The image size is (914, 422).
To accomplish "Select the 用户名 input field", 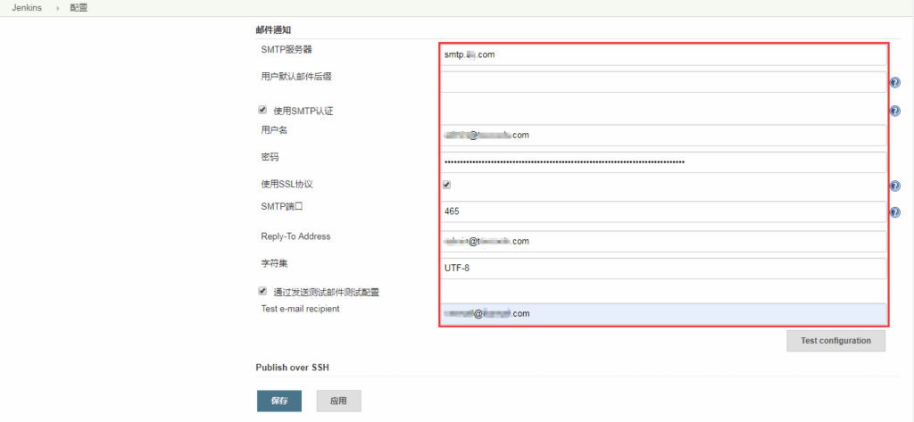I will [x=662, y=136].
